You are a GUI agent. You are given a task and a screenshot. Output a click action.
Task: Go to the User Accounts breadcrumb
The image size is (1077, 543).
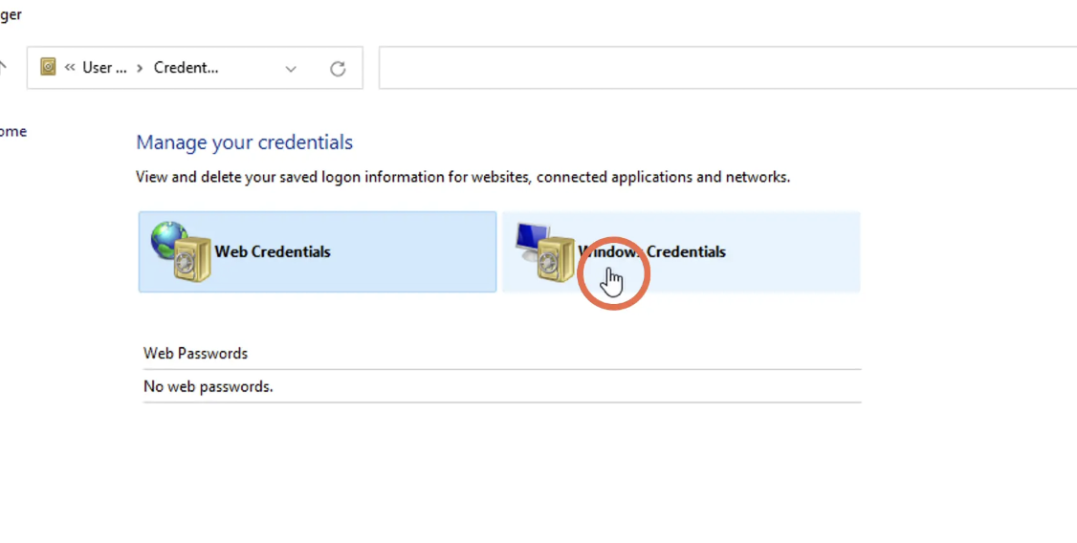[104, 67]
